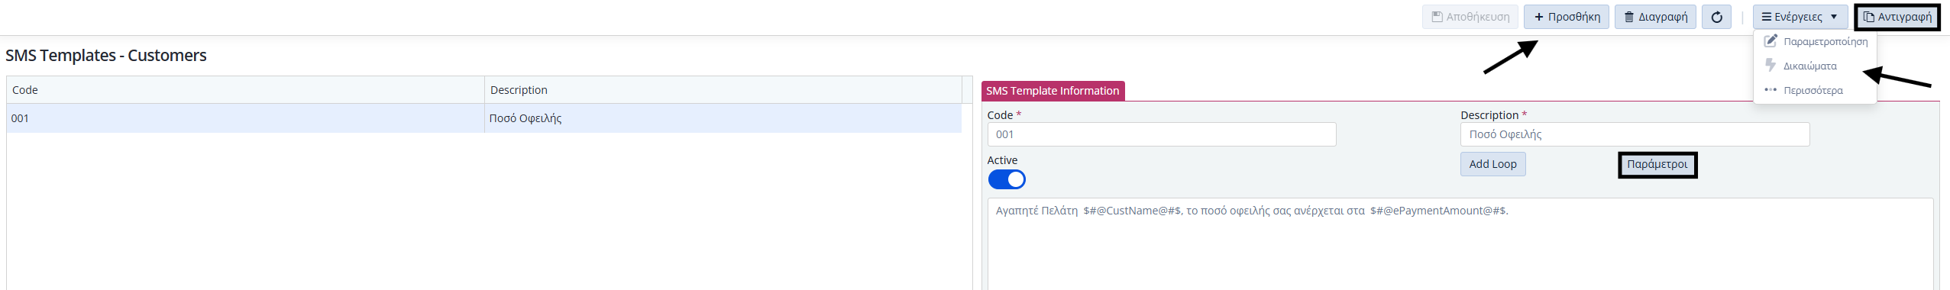Click inside the SMS message text area

(x=1460, y=244)
